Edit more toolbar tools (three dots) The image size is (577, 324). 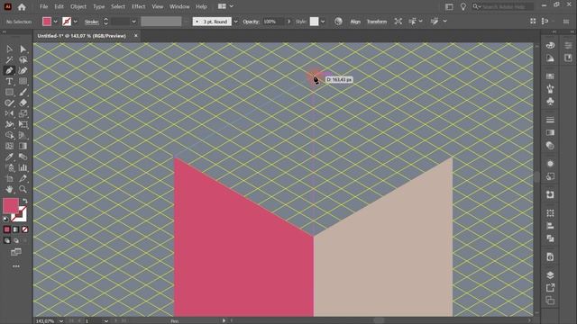tap(16, 266)
